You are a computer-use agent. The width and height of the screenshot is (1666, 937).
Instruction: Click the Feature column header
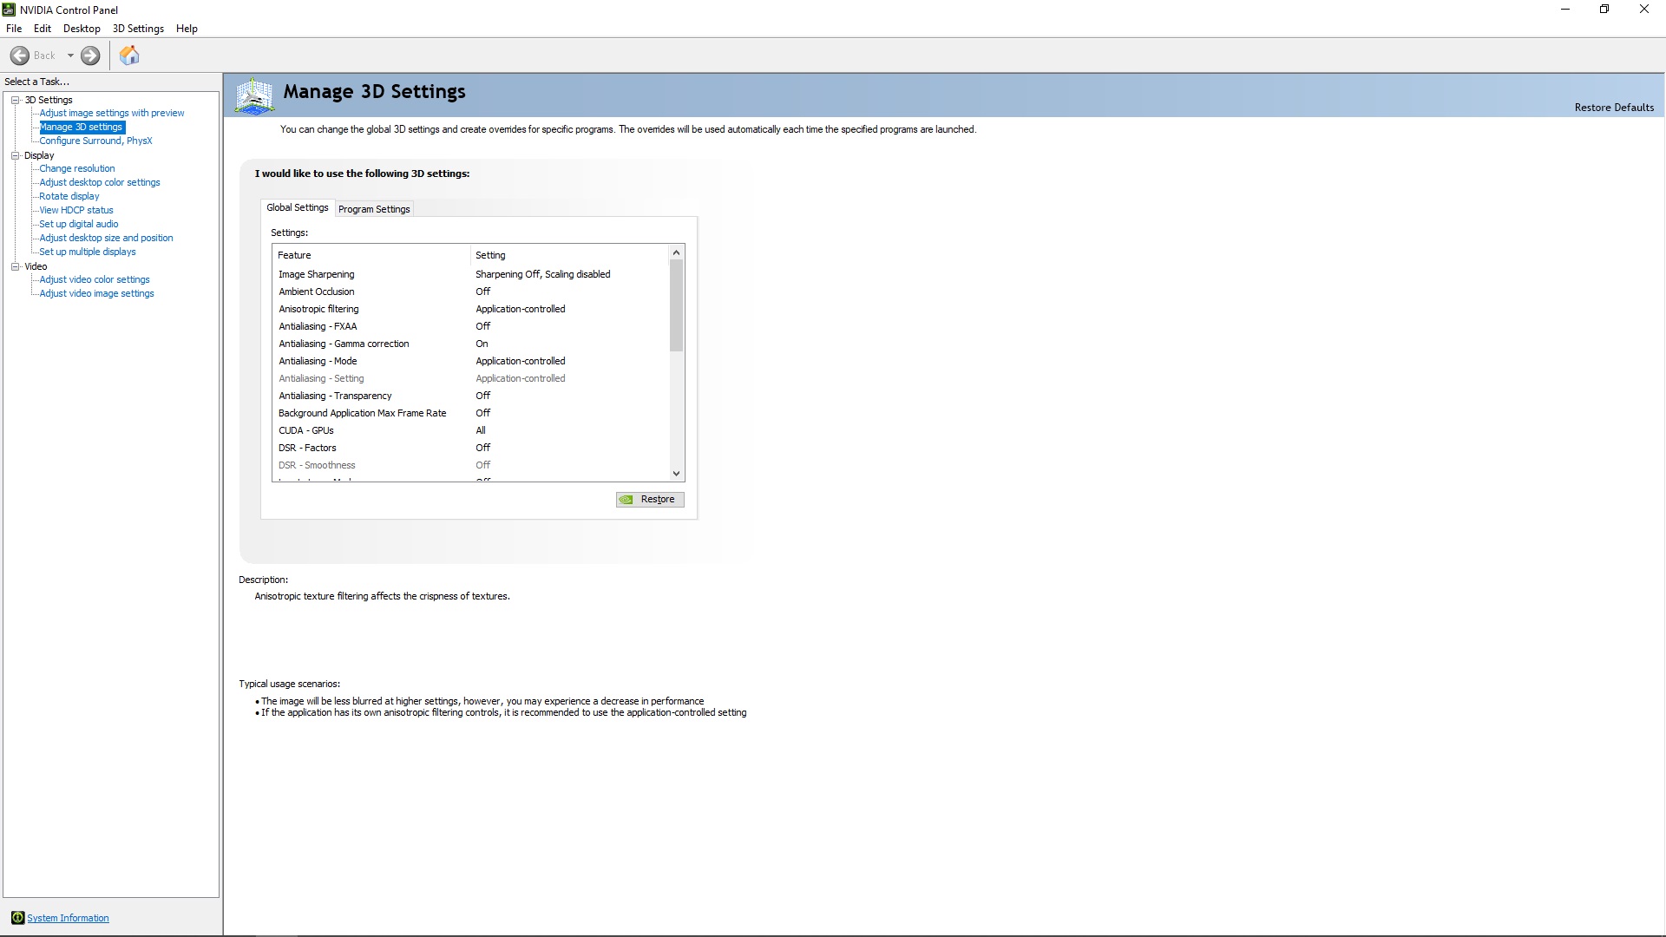tap(371, 255)
